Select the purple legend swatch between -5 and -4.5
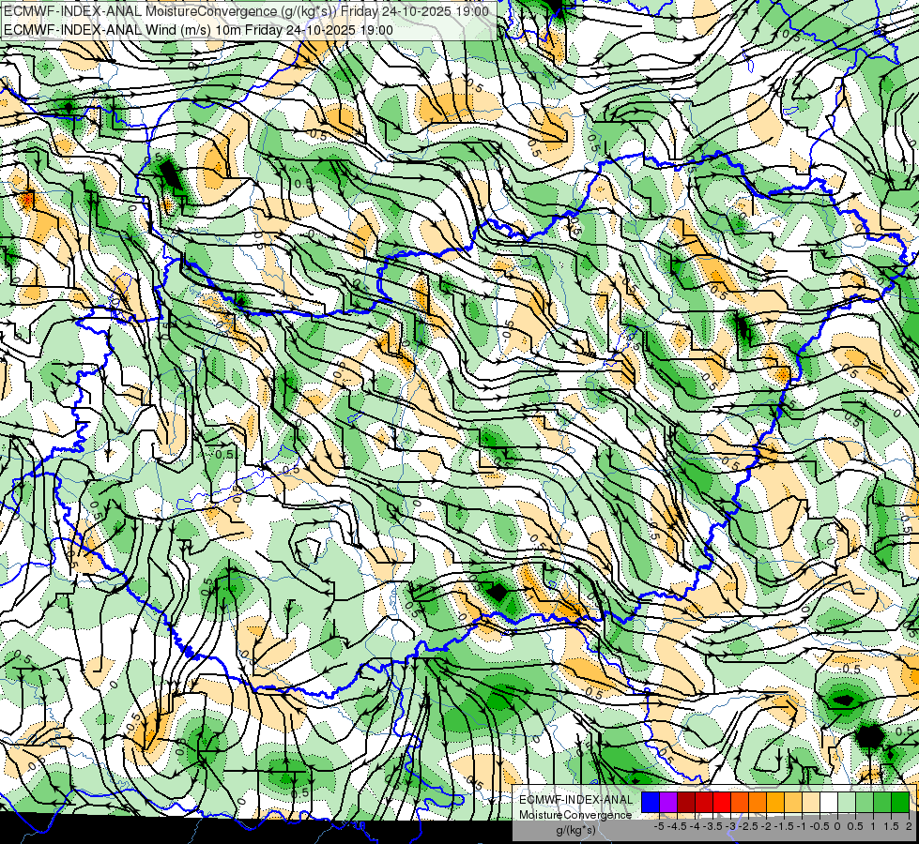The height and width of the screenshot is (844, 919). coord(668,802)
